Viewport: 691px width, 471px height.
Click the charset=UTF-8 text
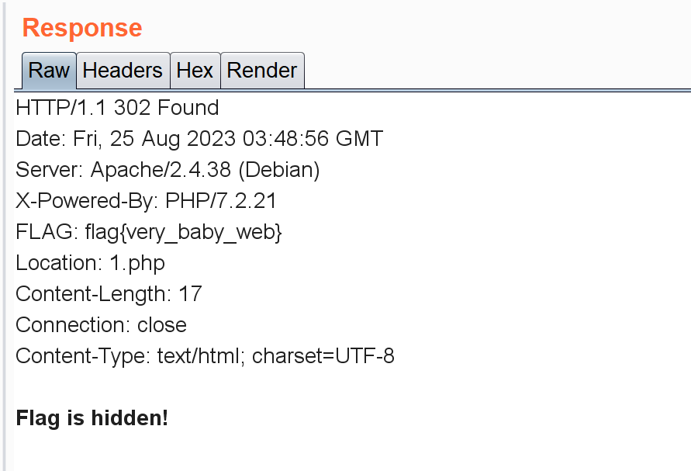pyautogui.click(x=323, y=356)
